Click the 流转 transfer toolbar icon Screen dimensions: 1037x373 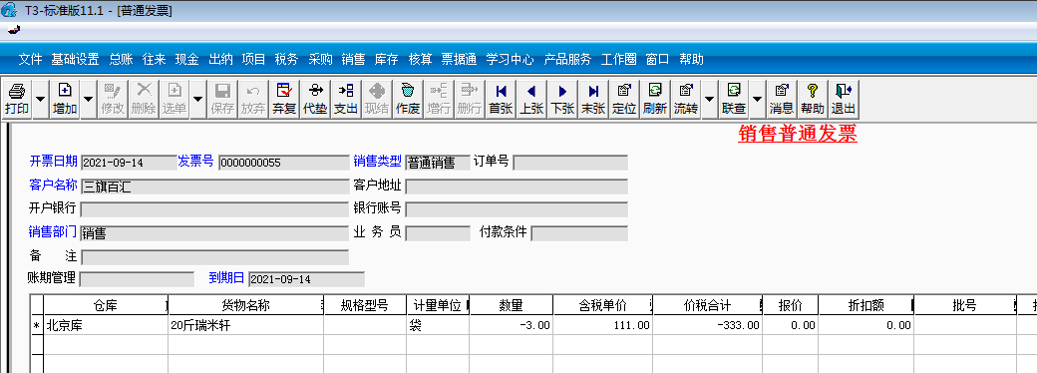pyautogui.click(x=686, y=99)
